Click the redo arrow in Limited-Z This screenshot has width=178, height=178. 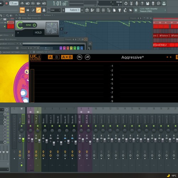pos(88,57)
